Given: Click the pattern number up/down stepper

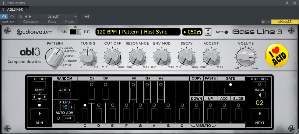Looking at the screenshot, I should [208, 32].
